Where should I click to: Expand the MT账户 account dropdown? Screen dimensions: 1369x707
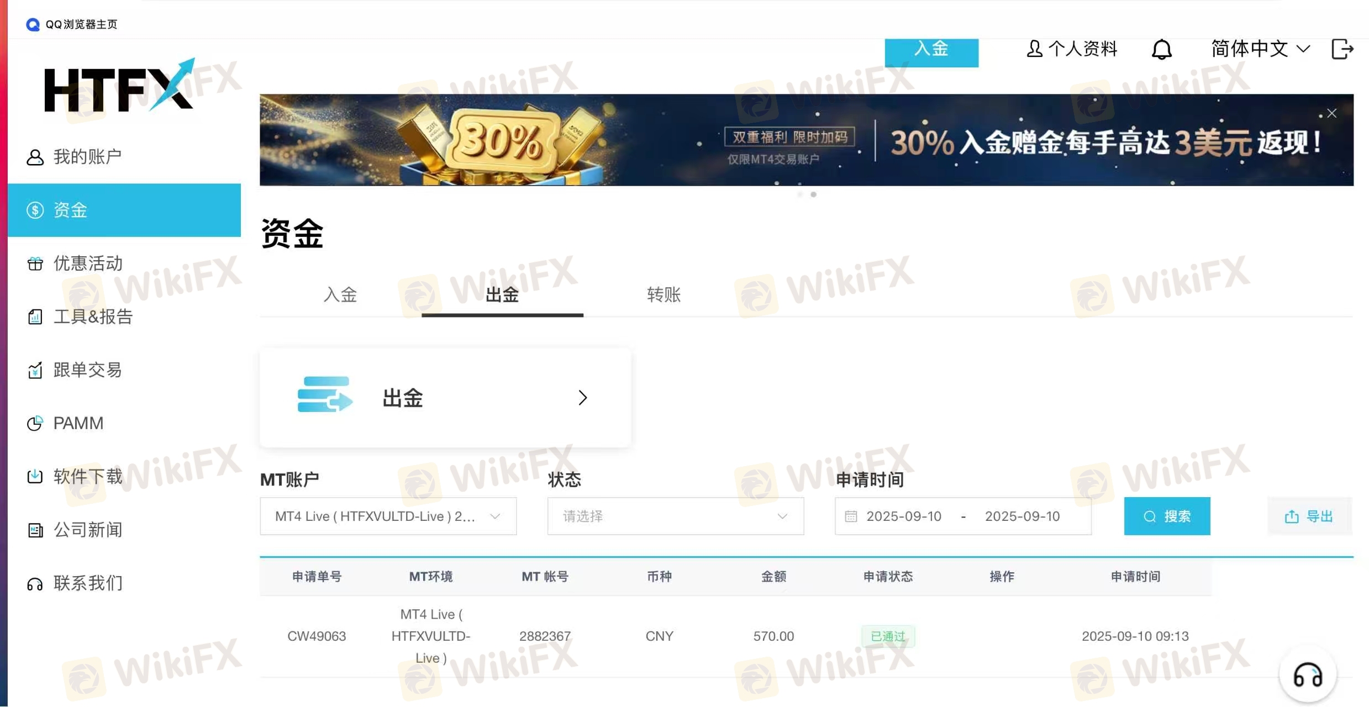tap(388, 516)
